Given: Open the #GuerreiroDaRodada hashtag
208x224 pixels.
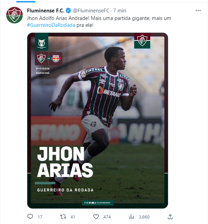Looking at the screenshot, I should tap(51, 25).
